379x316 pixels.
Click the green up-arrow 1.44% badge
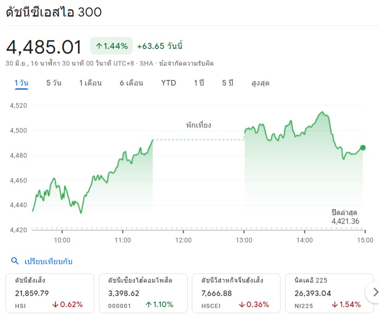(x=111, y=46)
